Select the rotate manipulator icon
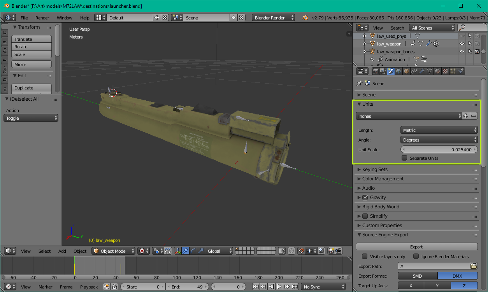Screen dimensions: 488x292 coord(193,251)
